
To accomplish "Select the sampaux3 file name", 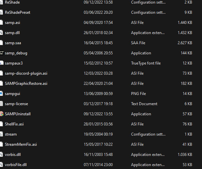I will tap(14, 63).
